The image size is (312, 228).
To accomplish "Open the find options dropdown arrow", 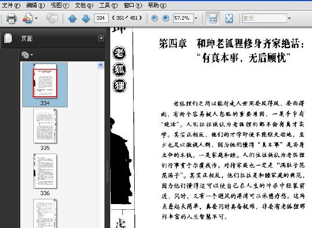I will 289,18.
